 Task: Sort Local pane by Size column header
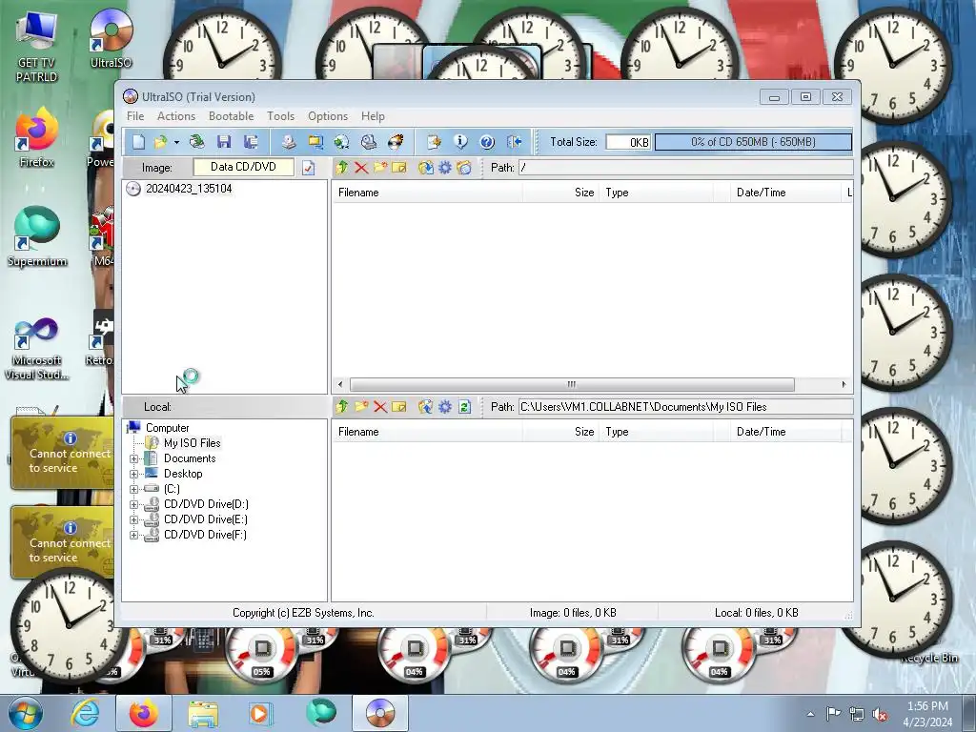pos(560,432)
